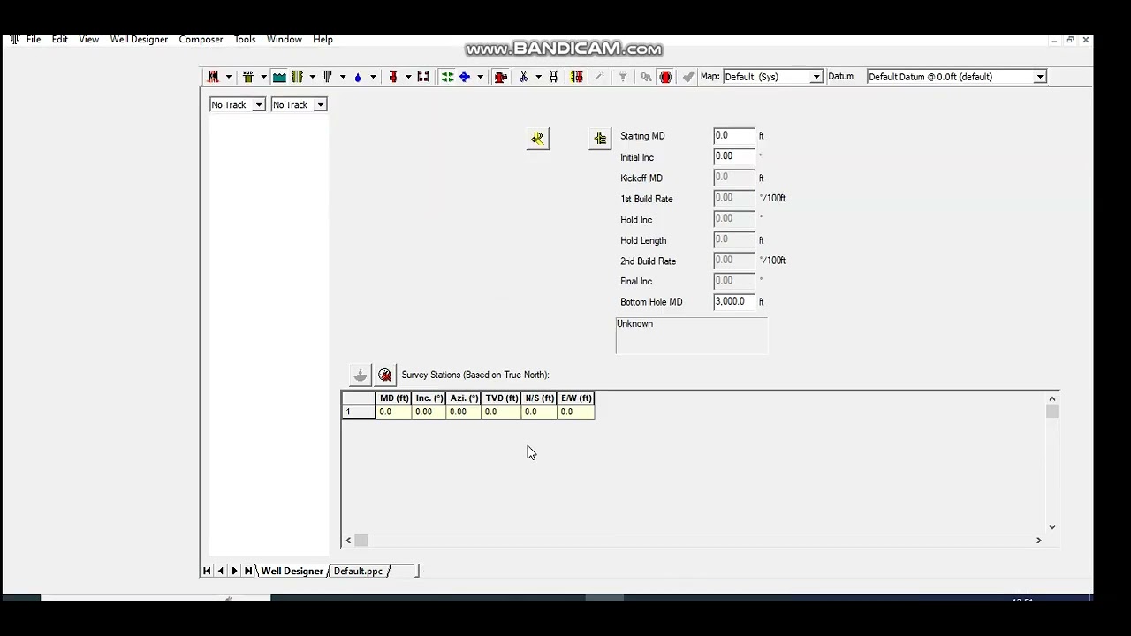Switch to the Default.ppc tab
This screenshot has width=1131, height=636.
(358, 572)
